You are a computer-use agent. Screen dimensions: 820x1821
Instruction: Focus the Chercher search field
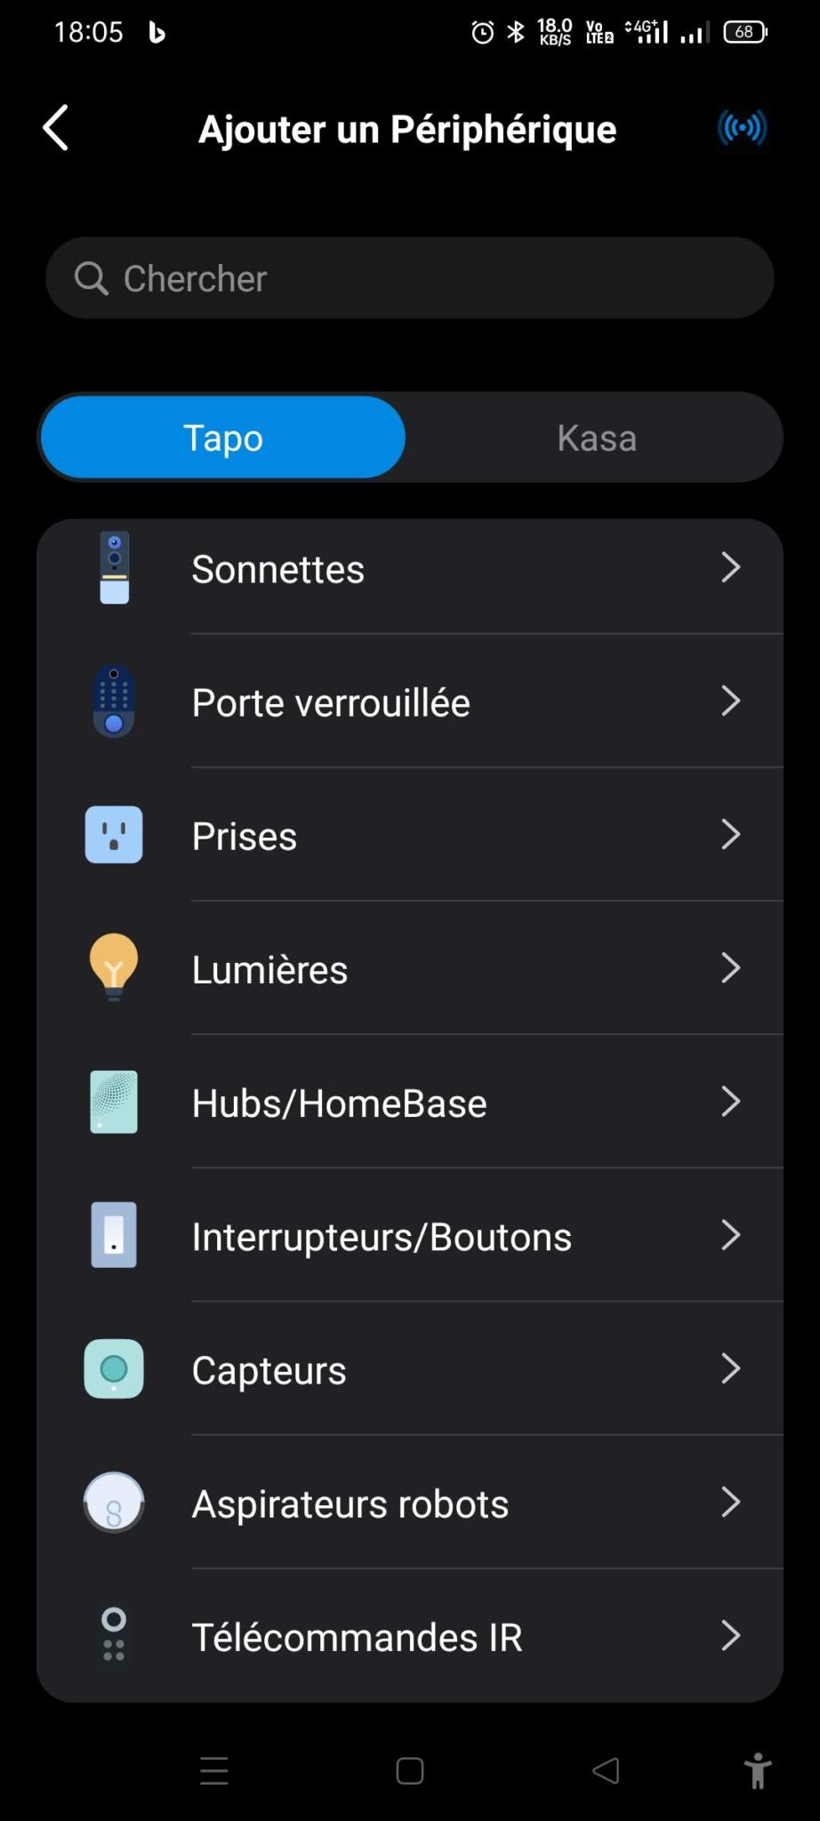[x=409, y=278]
